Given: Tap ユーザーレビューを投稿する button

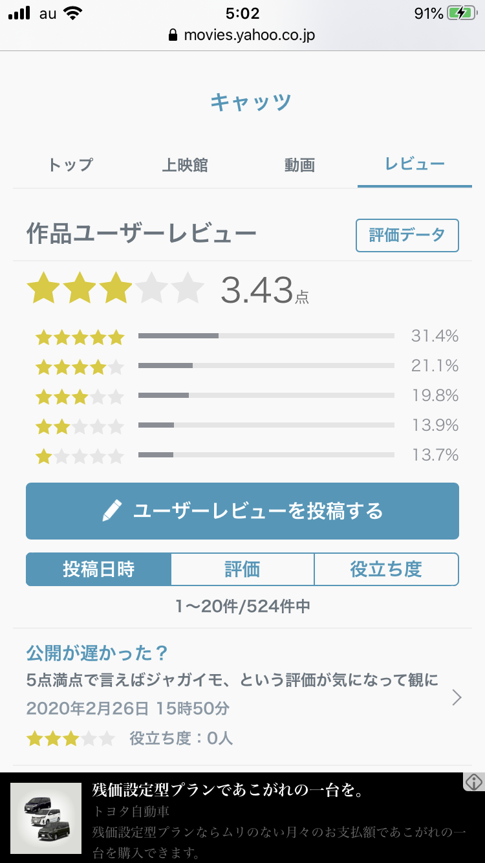Looking at the screenshot, I should tap(242, 511).
